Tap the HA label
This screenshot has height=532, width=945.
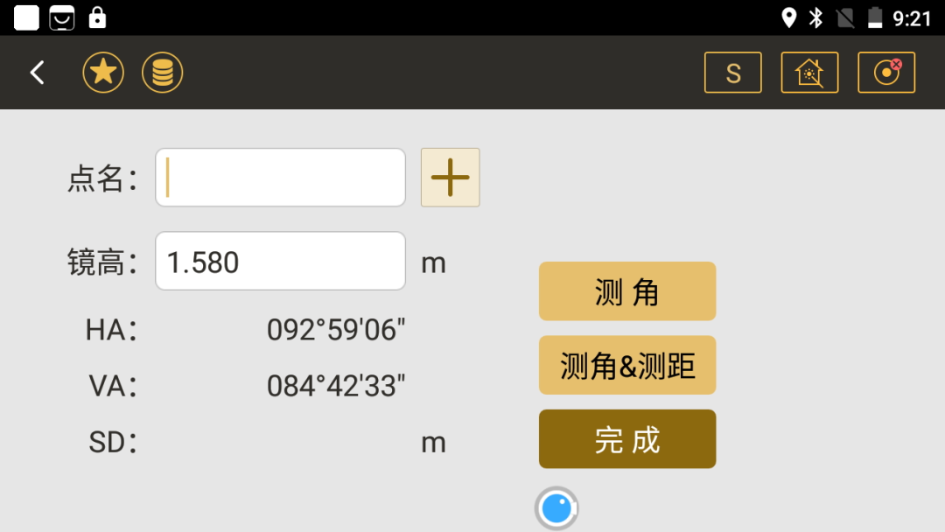111,330
